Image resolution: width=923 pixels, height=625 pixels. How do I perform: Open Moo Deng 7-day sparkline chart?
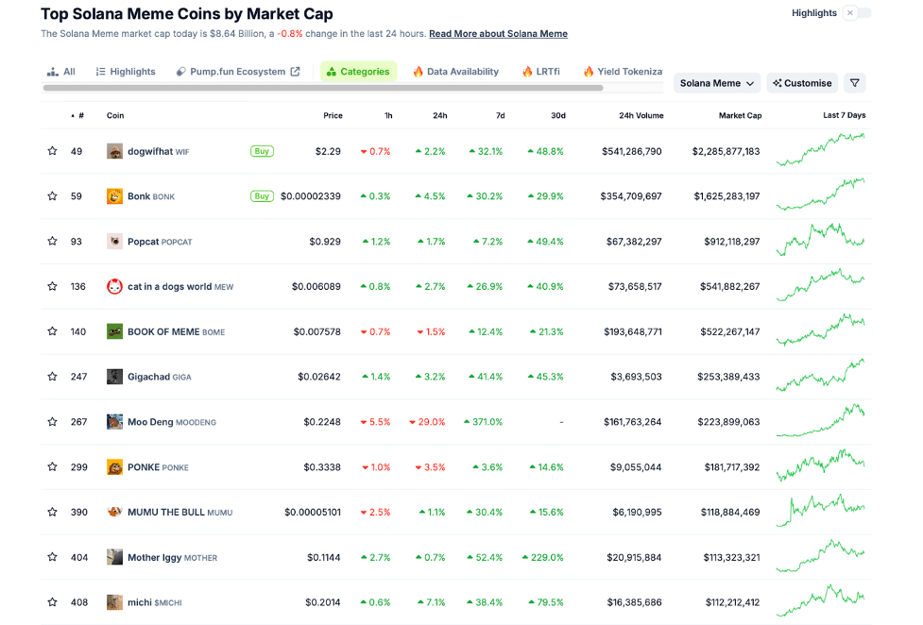[x=821, y=420]
